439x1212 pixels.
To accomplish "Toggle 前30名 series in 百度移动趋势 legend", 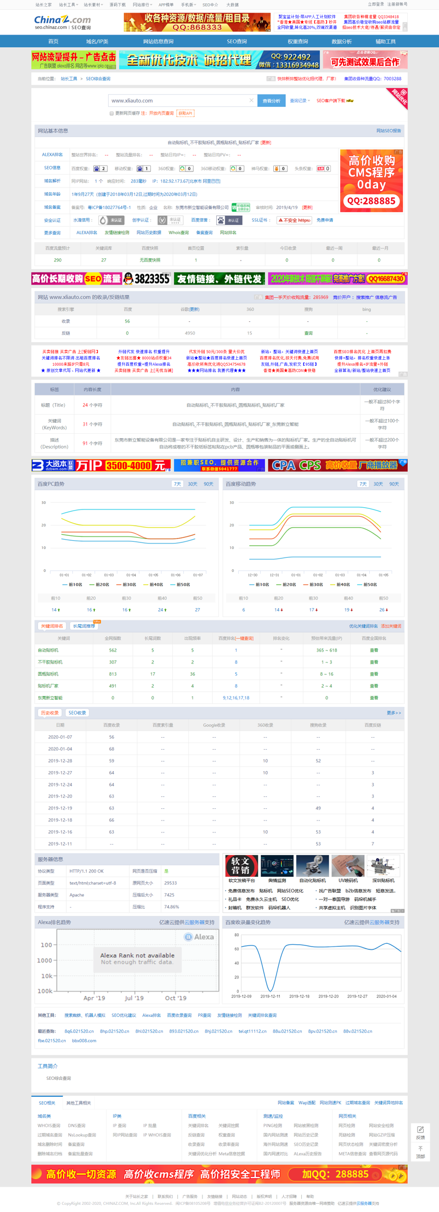I will (x=313, y=585).
